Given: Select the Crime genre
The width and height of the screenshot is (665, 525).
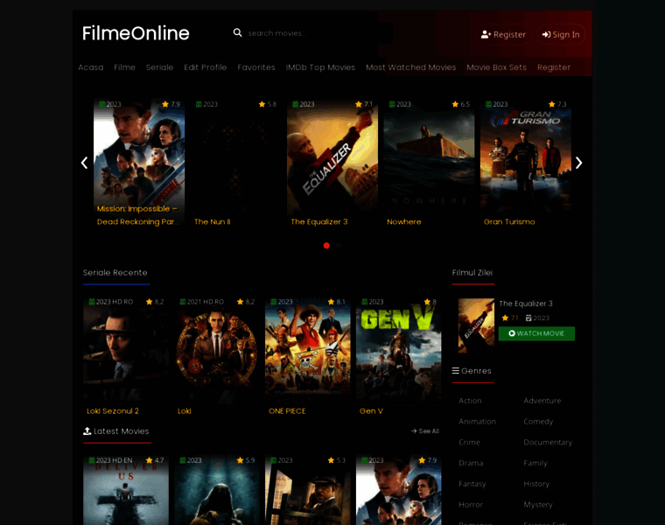Looking at the screenshot, I should pyautogui.click(x=469, y=442).
